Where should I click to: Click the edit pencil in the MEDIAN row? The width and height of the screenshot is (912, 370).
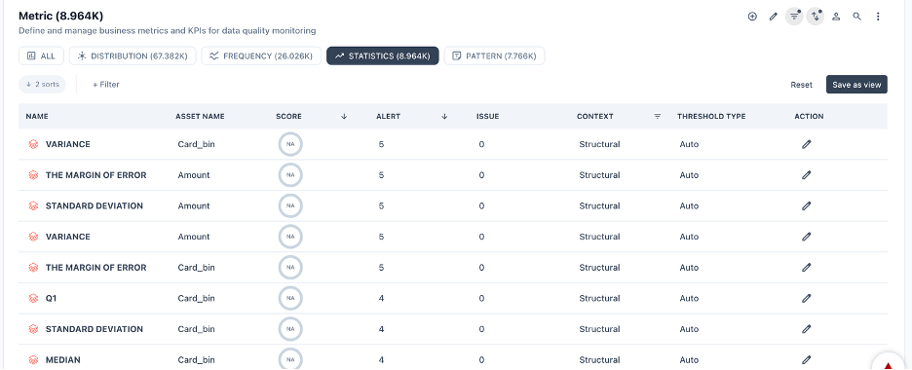tap(806, 359)
